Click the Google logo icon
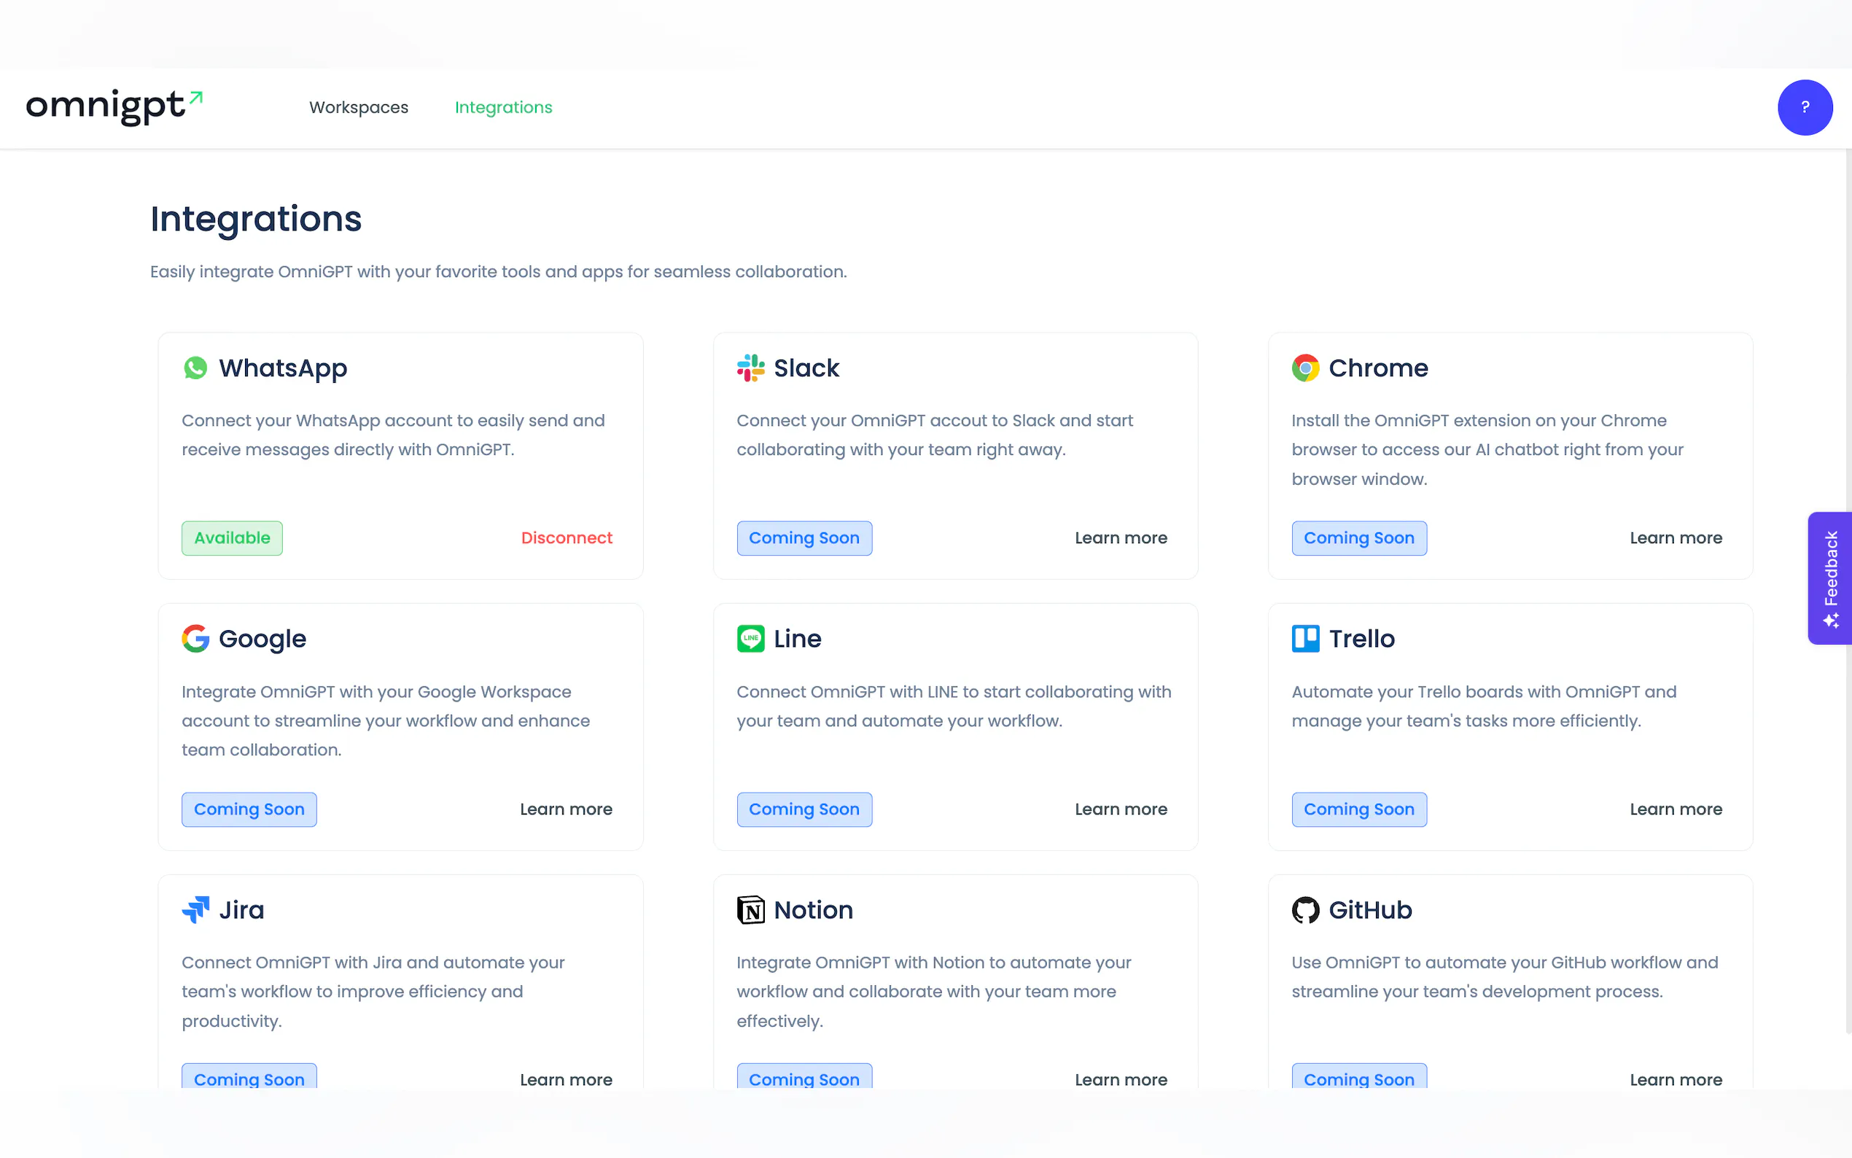1852x1158 pixels. (x=195, y=639)
